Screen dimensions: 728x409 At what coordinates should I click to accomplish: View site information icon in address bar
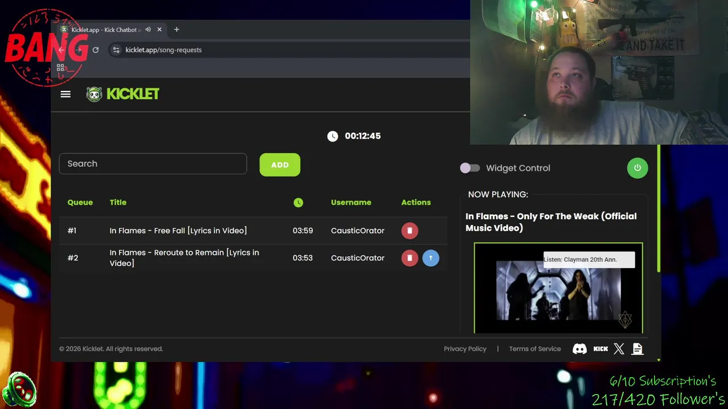pos(116,50)
